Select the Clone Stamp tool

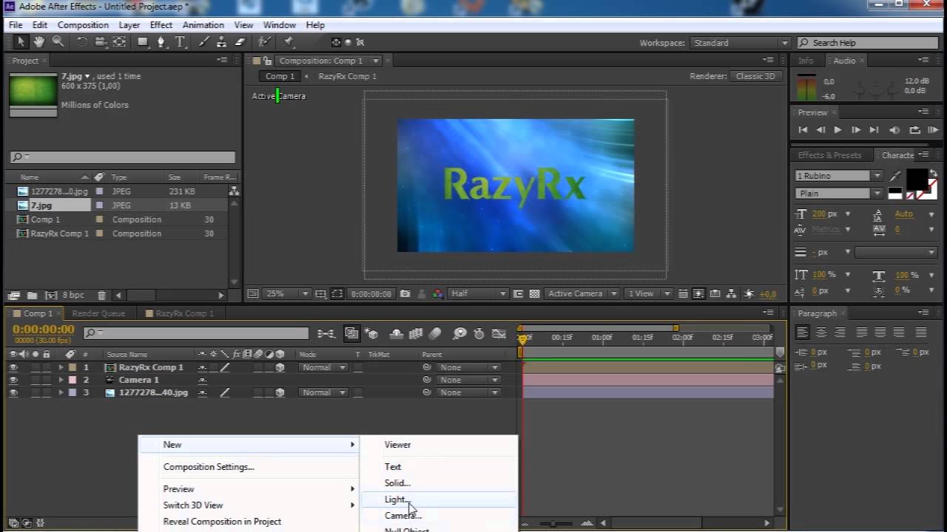pos(222,42)
